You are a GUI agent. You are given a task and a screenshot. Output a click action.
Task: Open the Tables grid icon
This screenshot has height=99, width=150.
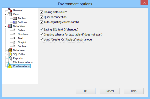click(x=15, y=18)
